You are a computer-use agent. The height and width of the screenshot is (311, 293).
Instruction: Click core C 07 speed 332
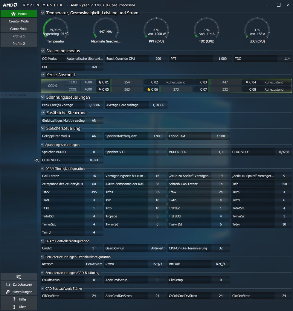point(225,89)
